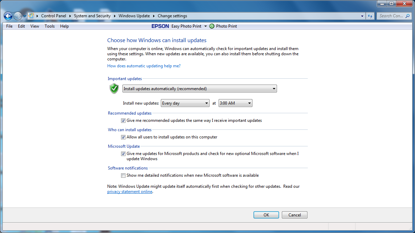Open the Tools menu
The image size is (415, 233).
49,26
